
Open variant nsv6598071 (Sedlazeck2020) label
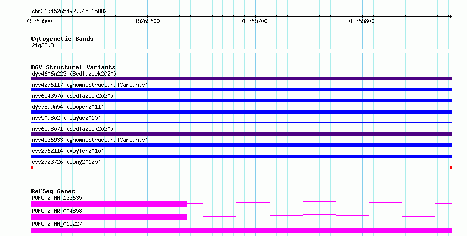coord(72,129)
